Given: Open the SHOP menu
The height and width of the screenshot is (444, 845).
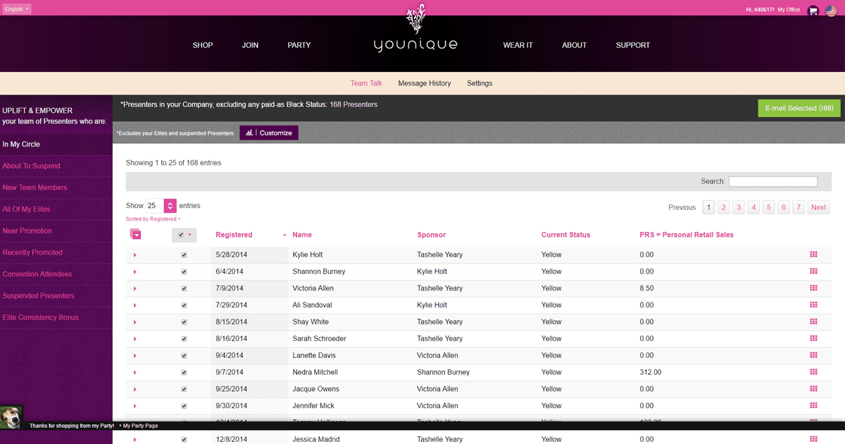Looking at the screenshot, I should (x=203, y=45).
